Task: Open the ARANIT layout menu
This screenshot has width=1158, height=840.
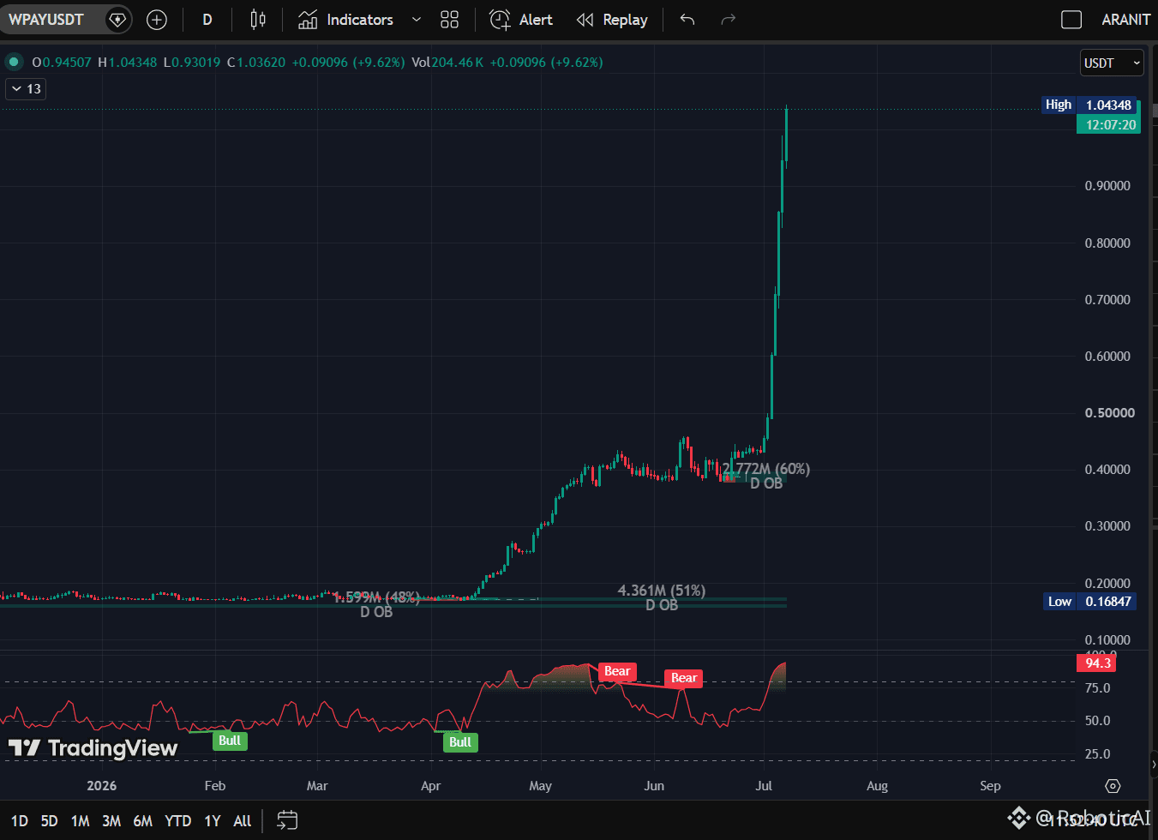Action: click(1125, 19)
